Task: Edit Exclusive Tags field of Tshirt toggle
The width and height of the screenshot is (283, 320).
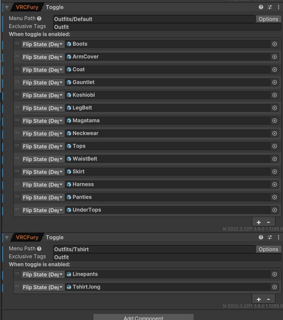Action: click(x=167, y=257)
